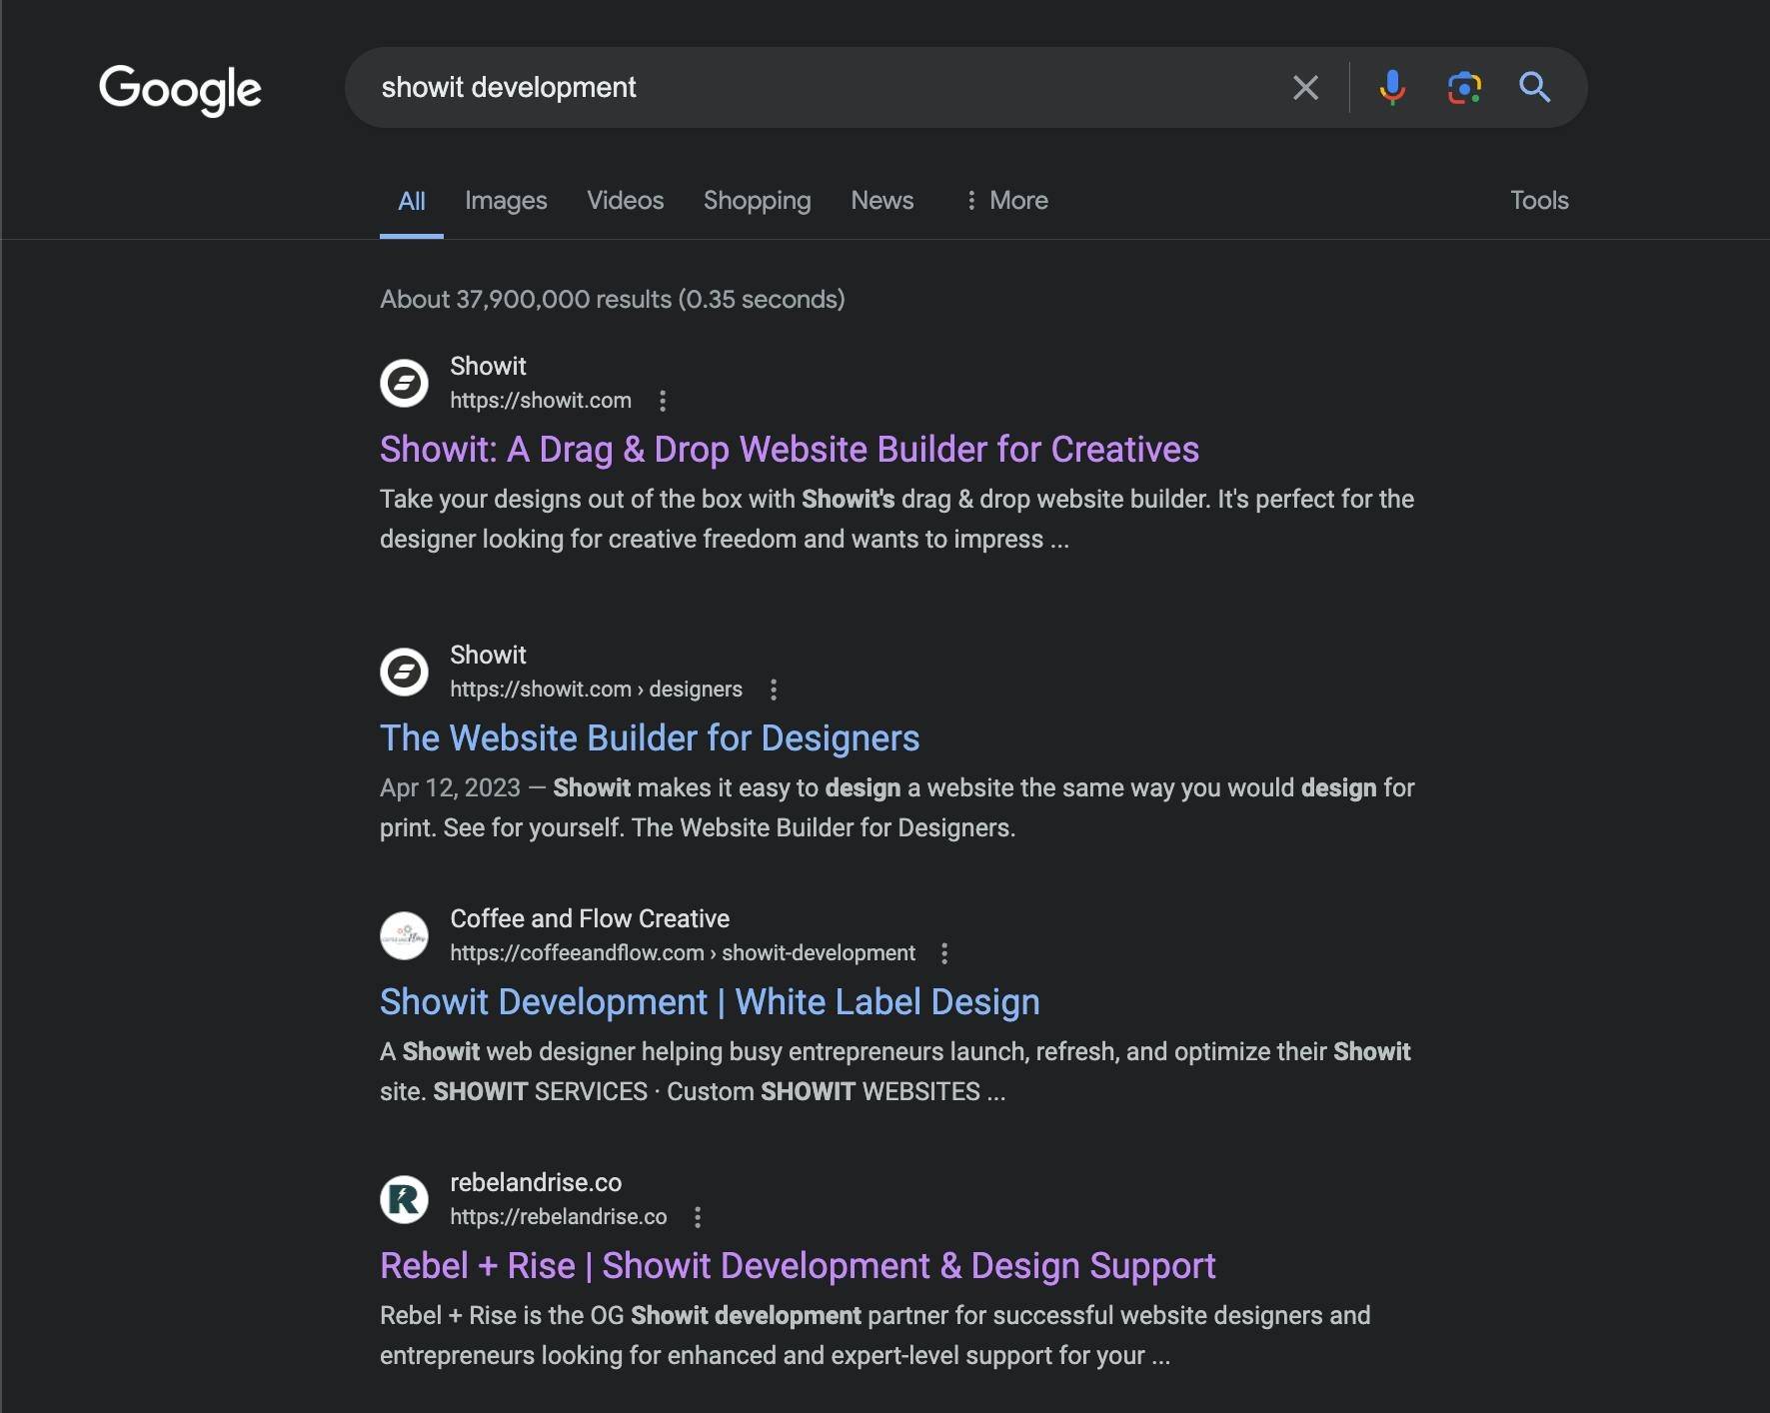Click the coffeeandflow.com › showit-development URL
The image size is (1770, 1413).
683,953
